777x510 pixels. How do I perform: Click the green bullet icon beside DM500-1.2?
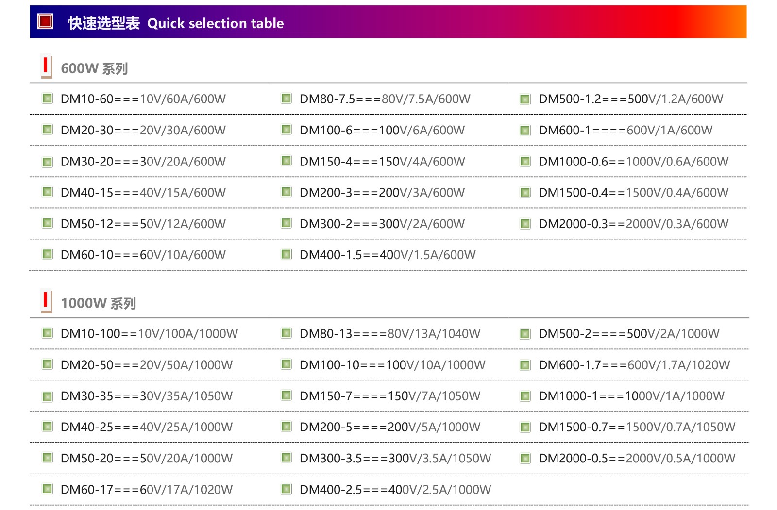525,99
